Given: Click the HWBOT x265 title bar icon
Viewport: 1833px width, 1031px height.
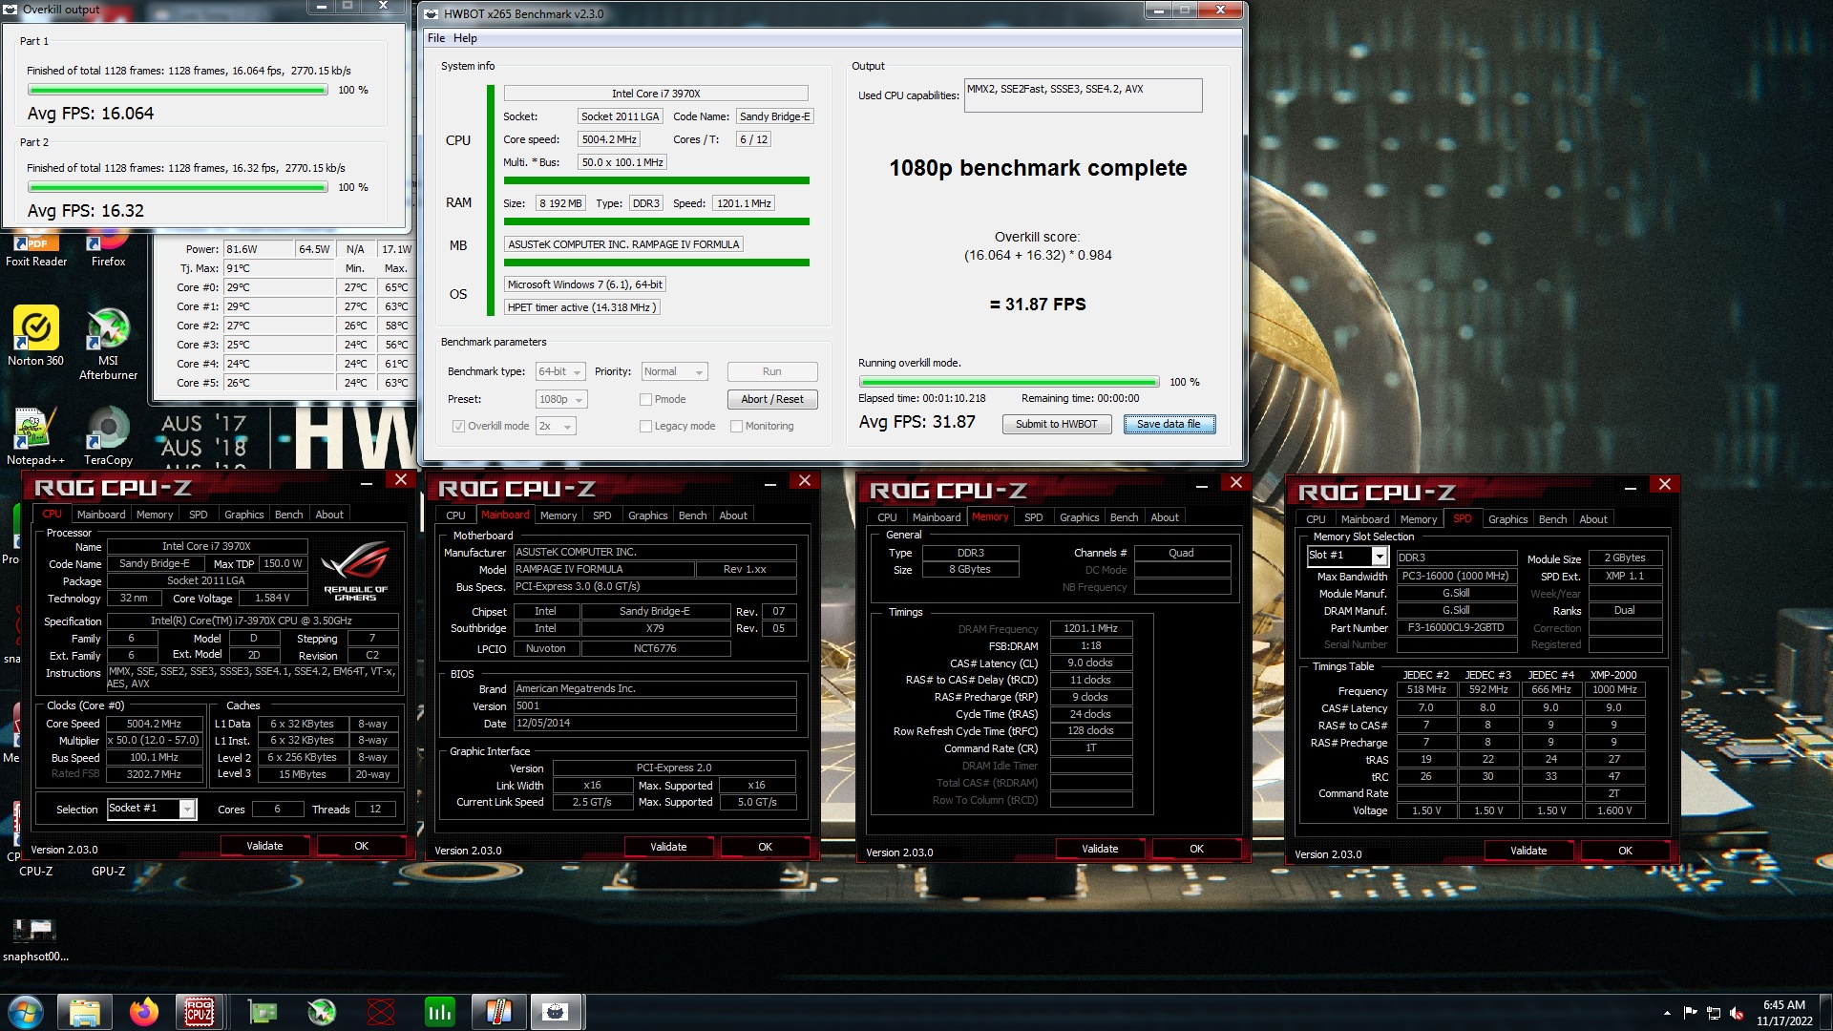Looking at the screenshot, I should tap(432, 13).
